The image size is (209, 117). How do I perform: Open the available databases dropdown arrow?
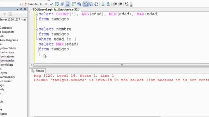20,4
